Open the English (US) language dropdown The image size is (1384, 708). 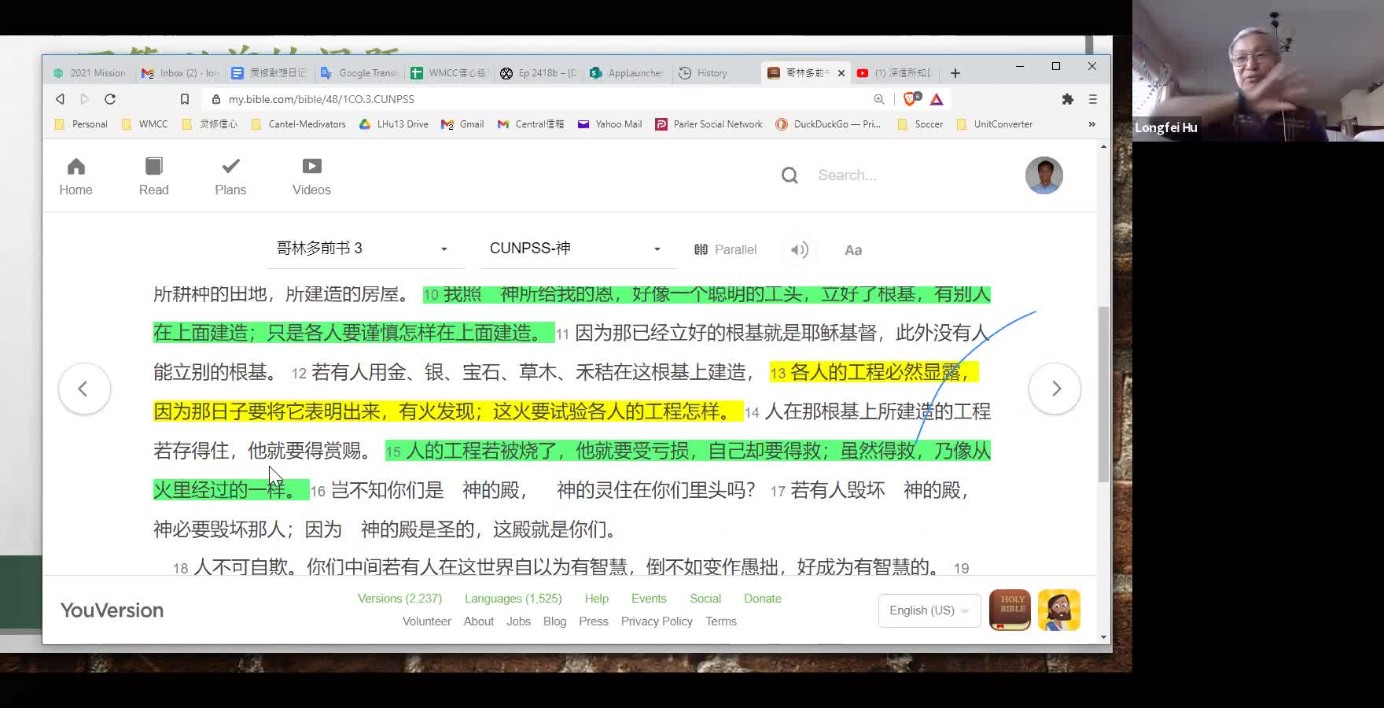coord(929,610)
